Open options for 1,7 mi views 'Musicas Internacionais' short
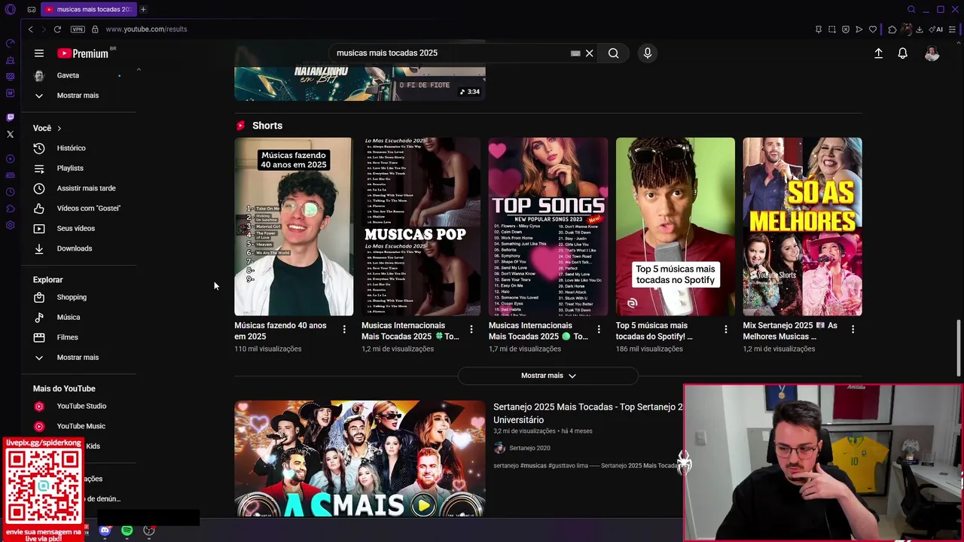 pyautogui.click(x=599, y=329)
